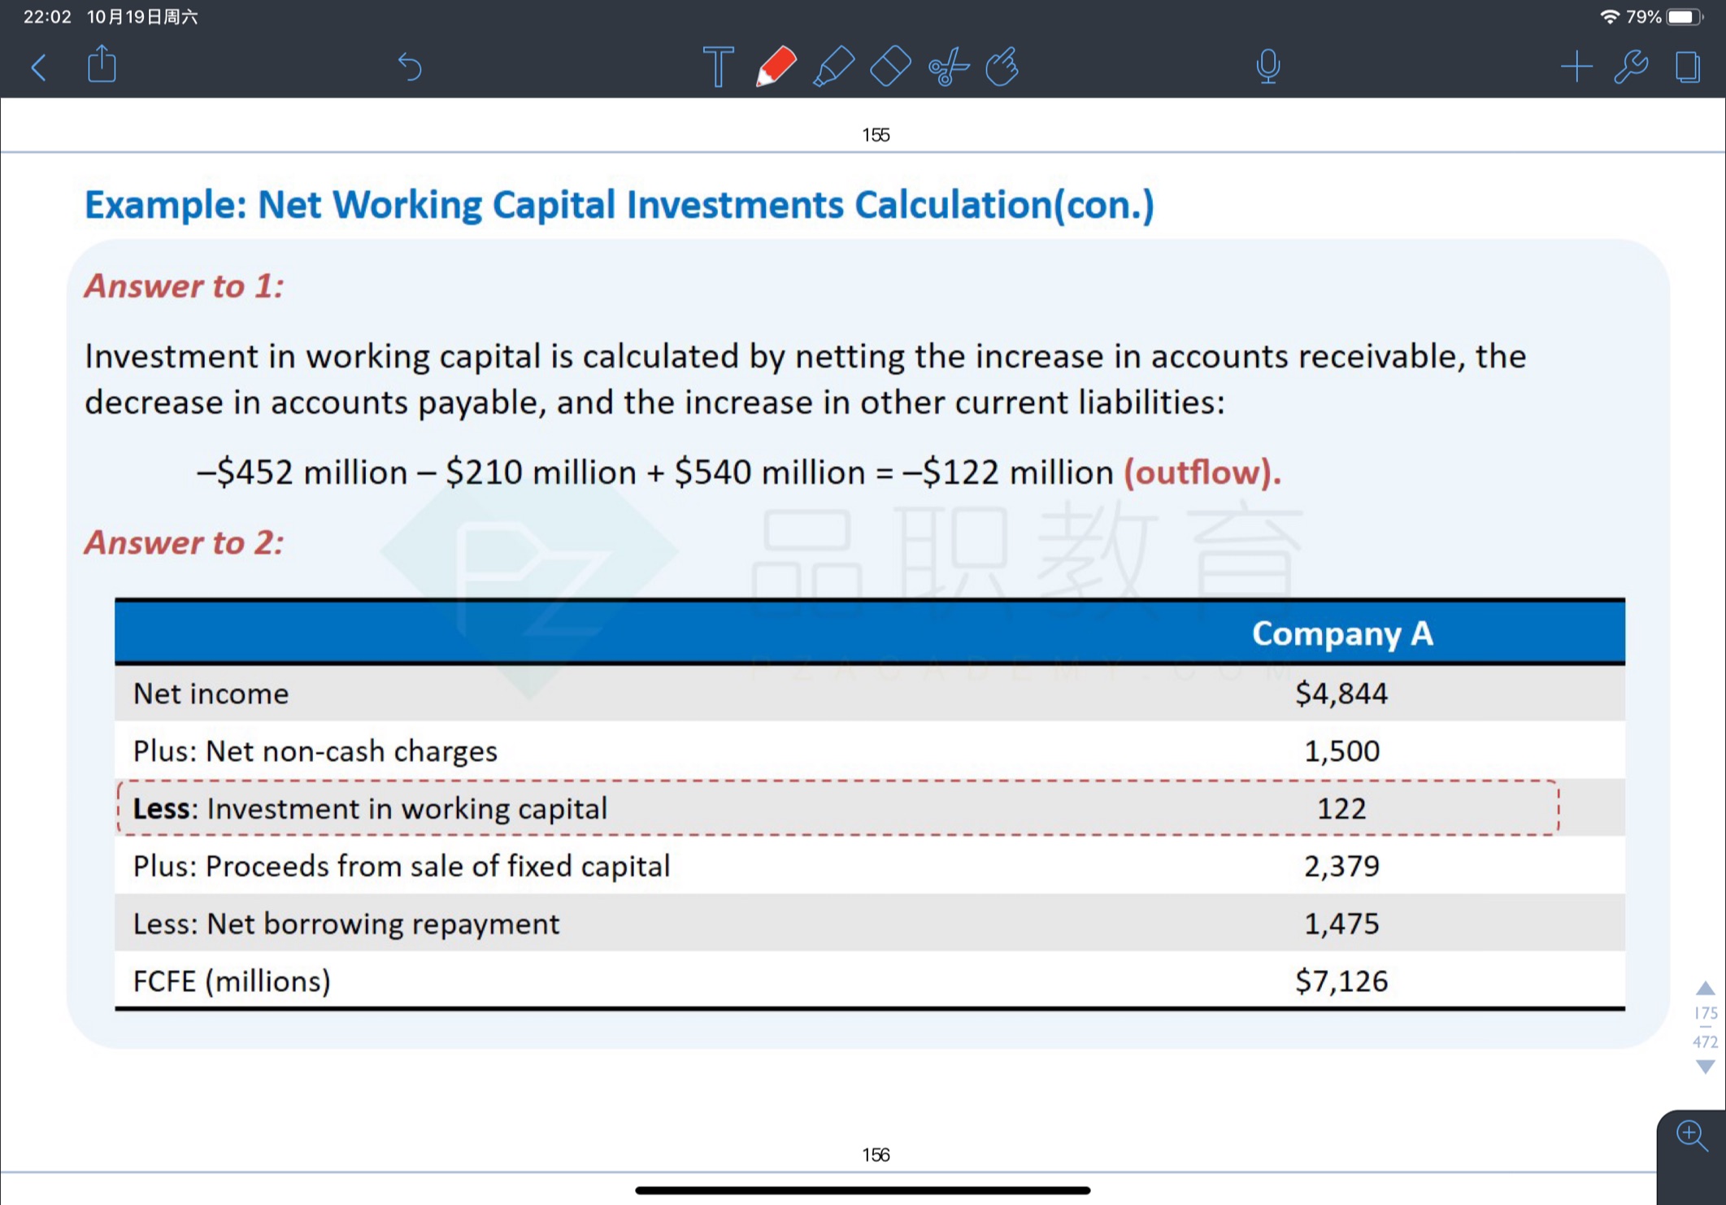The height and width of the screenshot is (1205, 1726).
Task: Select FCFE value $7,126
Action: pyautogui.click(x=1341, y=981)
